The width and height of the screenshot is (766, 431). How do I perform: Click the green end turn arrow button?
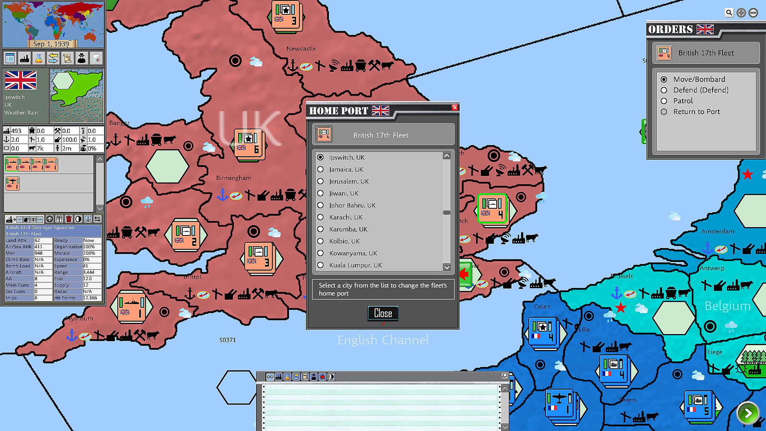pos(748,413)
